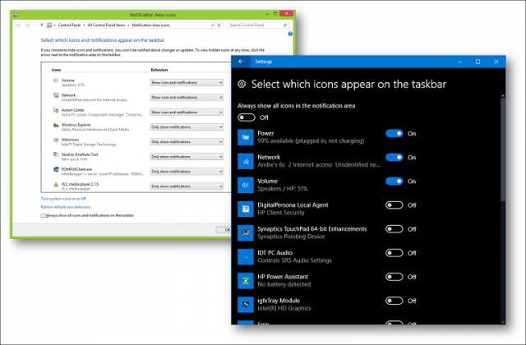Click the IAStorIcon icon in list
Screen dimensions: 526x345
56,140
